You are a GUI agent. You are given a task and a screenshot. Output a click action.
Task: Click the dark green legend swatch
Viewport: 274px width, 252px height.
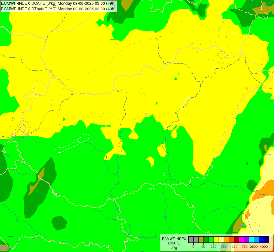pyautogui.click(x=206, y=240)
